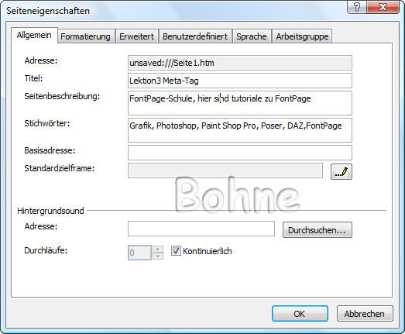This screenshot has height=334, width=405.
Task: Click into the Seitenbeschreibung field
Action: (240, 103)
